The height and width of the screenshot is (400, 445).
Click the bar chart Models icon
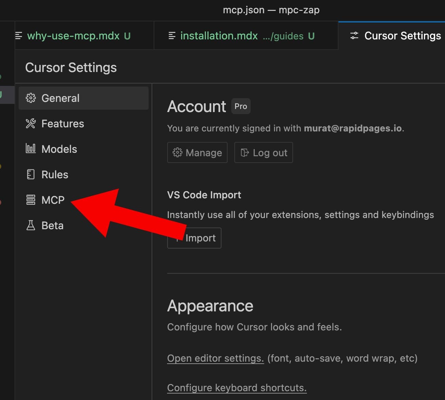click(x=31, y=149)
